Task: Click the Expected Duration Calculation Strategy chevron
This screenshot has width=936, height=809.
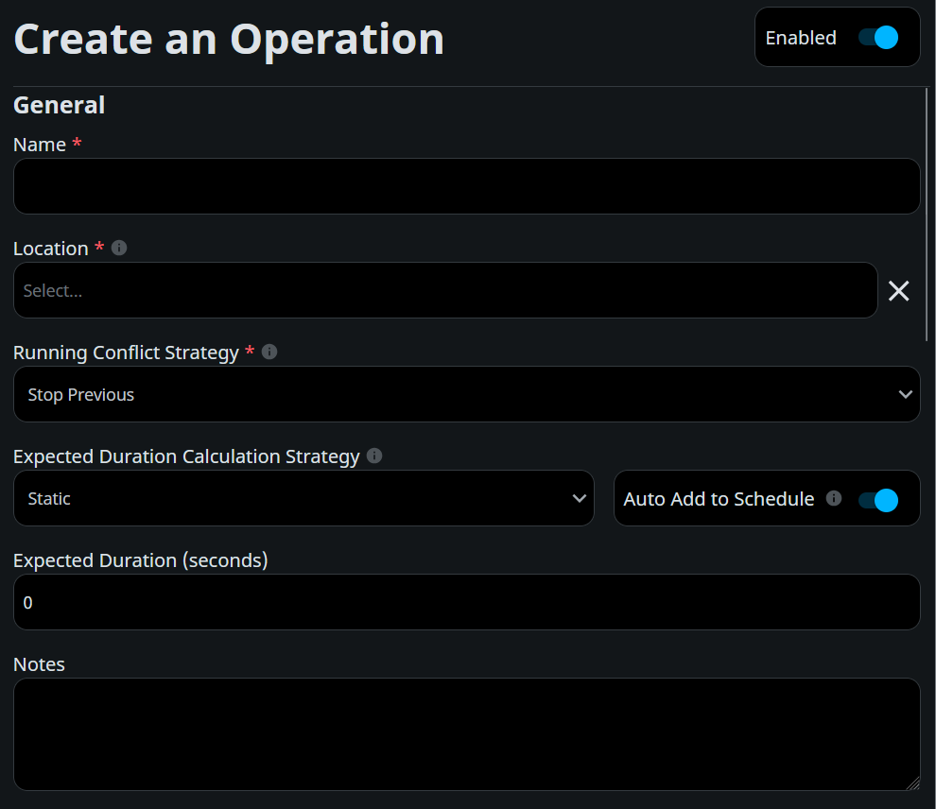Action: click(580, 499)
